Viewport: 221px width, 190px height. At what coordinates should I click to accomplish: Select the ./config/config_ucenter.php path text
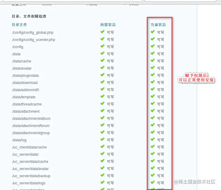coord(33,40)
